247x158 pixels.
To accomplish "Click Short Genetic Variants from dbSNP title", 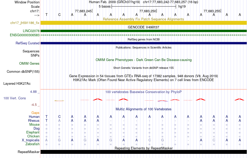I will [144, 68].
